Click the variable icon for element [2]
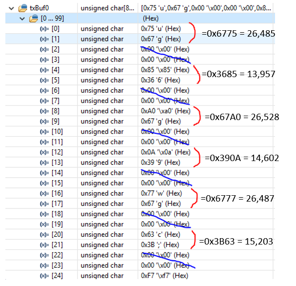The height and width of the screenshot is (286, 296). tap(44, 49)
